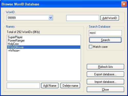The width and height of the screenshot is (128, 96).
Task: Select -=Whoa=- in the names list
Action: pos(44,51)
